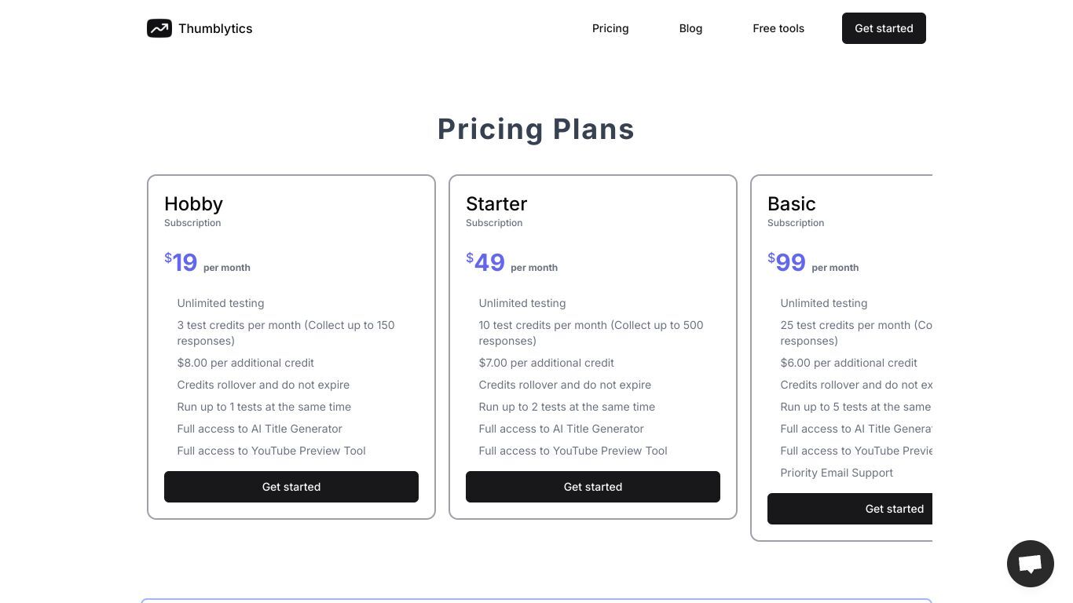Select the Starter plan title
This screenshot has height=603, width=1073.
(496, 204)
